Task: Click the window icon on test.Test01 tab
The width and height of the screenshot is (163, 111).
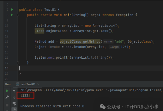Action: (x=18, y=84)
